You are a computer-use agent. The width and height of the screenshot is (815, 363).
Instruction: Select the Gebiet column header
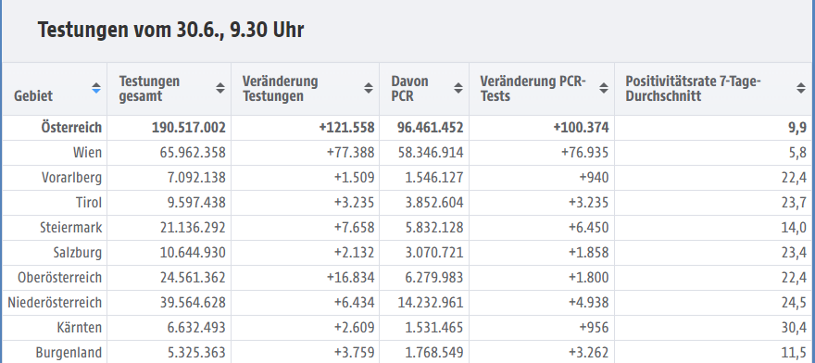coord(33,96)
